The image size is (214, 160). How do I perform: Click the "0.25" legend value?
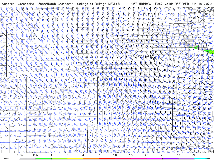coord(20,155)
